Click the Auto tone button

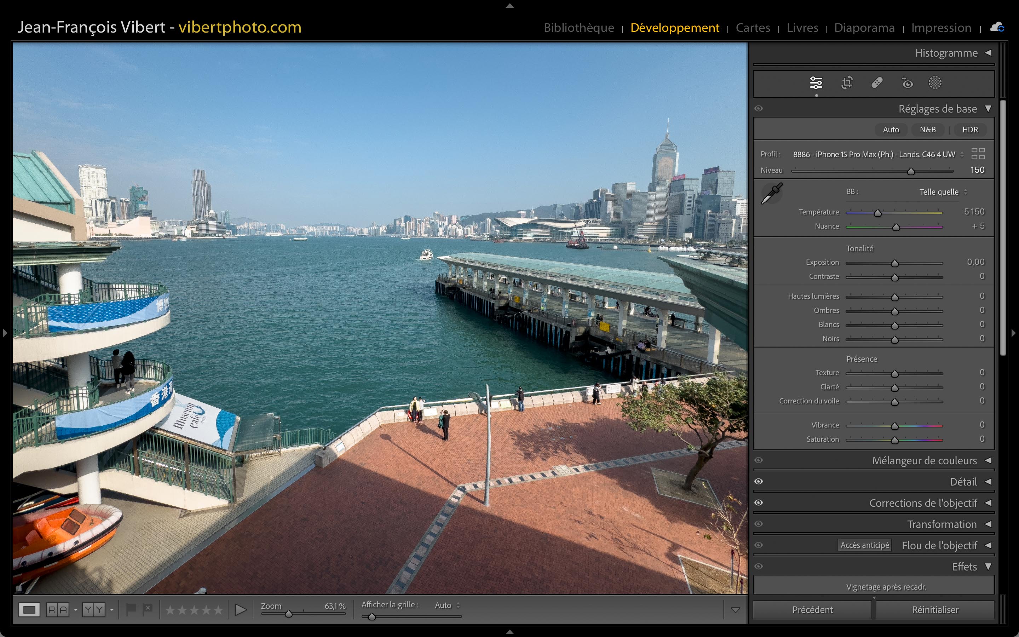coord(891,130)
